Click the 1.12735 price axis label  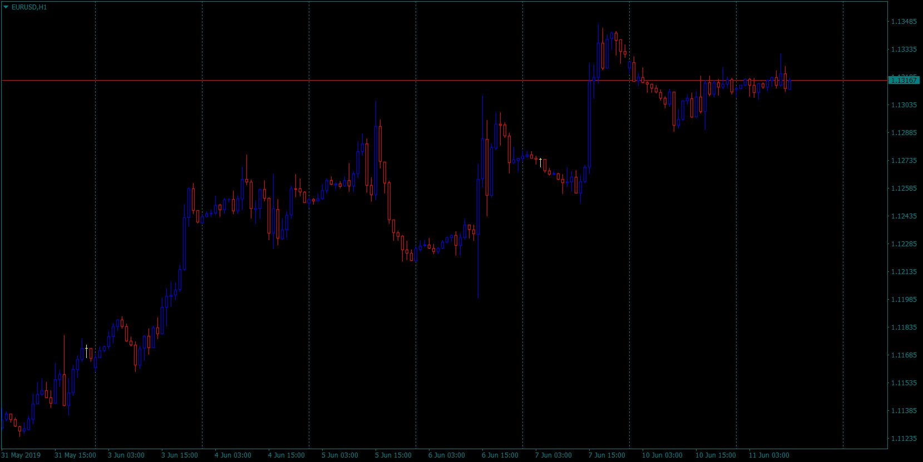[x=904, y=161]
